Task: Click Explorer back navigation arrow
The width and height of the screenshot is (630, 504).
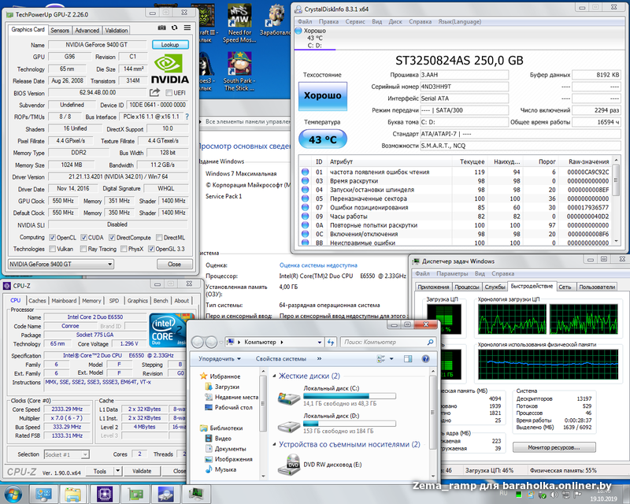Action: point(198,342)
